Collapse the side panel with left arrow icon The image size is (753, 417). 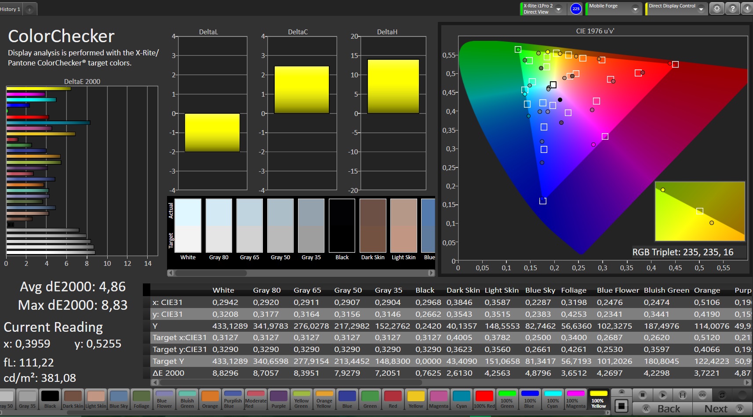(x=747, y=8)
